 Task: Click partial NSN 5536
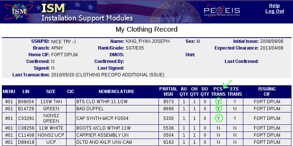coord(168,128)
